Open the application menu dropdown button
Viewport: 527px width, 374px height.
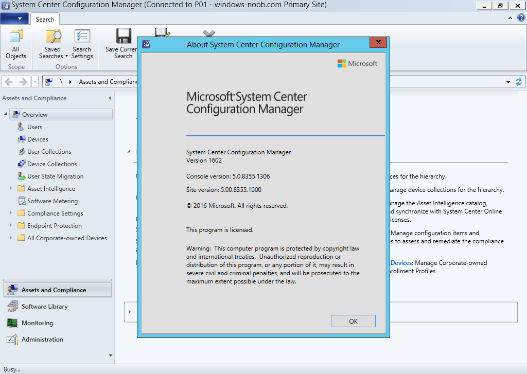[x=14, y=19]
